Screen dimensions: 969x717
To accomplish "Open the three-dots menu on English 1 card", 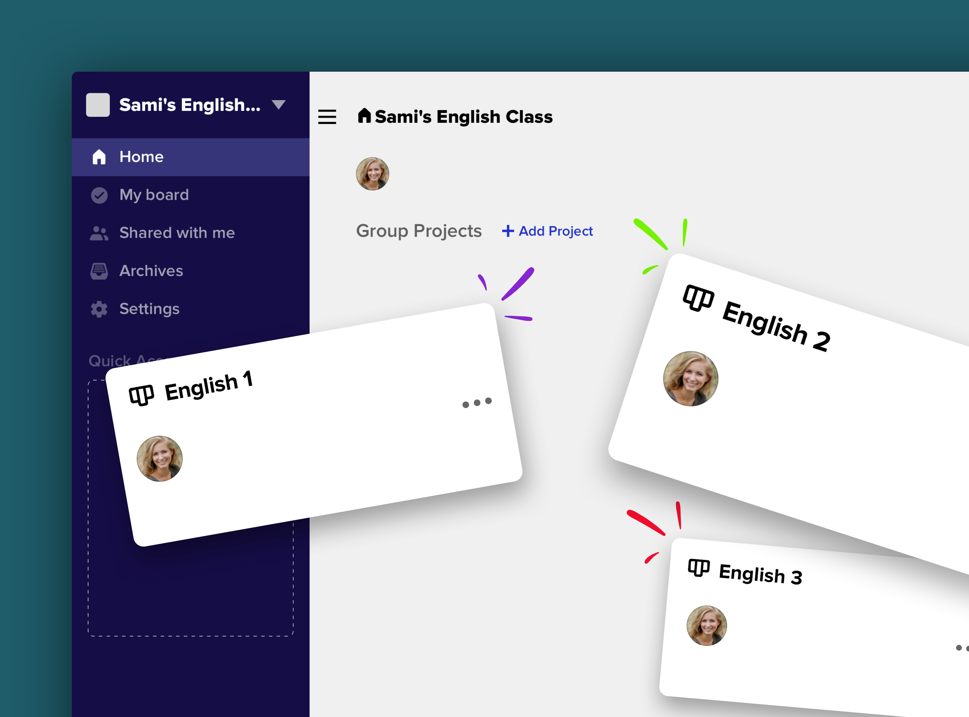I will tap(477, 403).
